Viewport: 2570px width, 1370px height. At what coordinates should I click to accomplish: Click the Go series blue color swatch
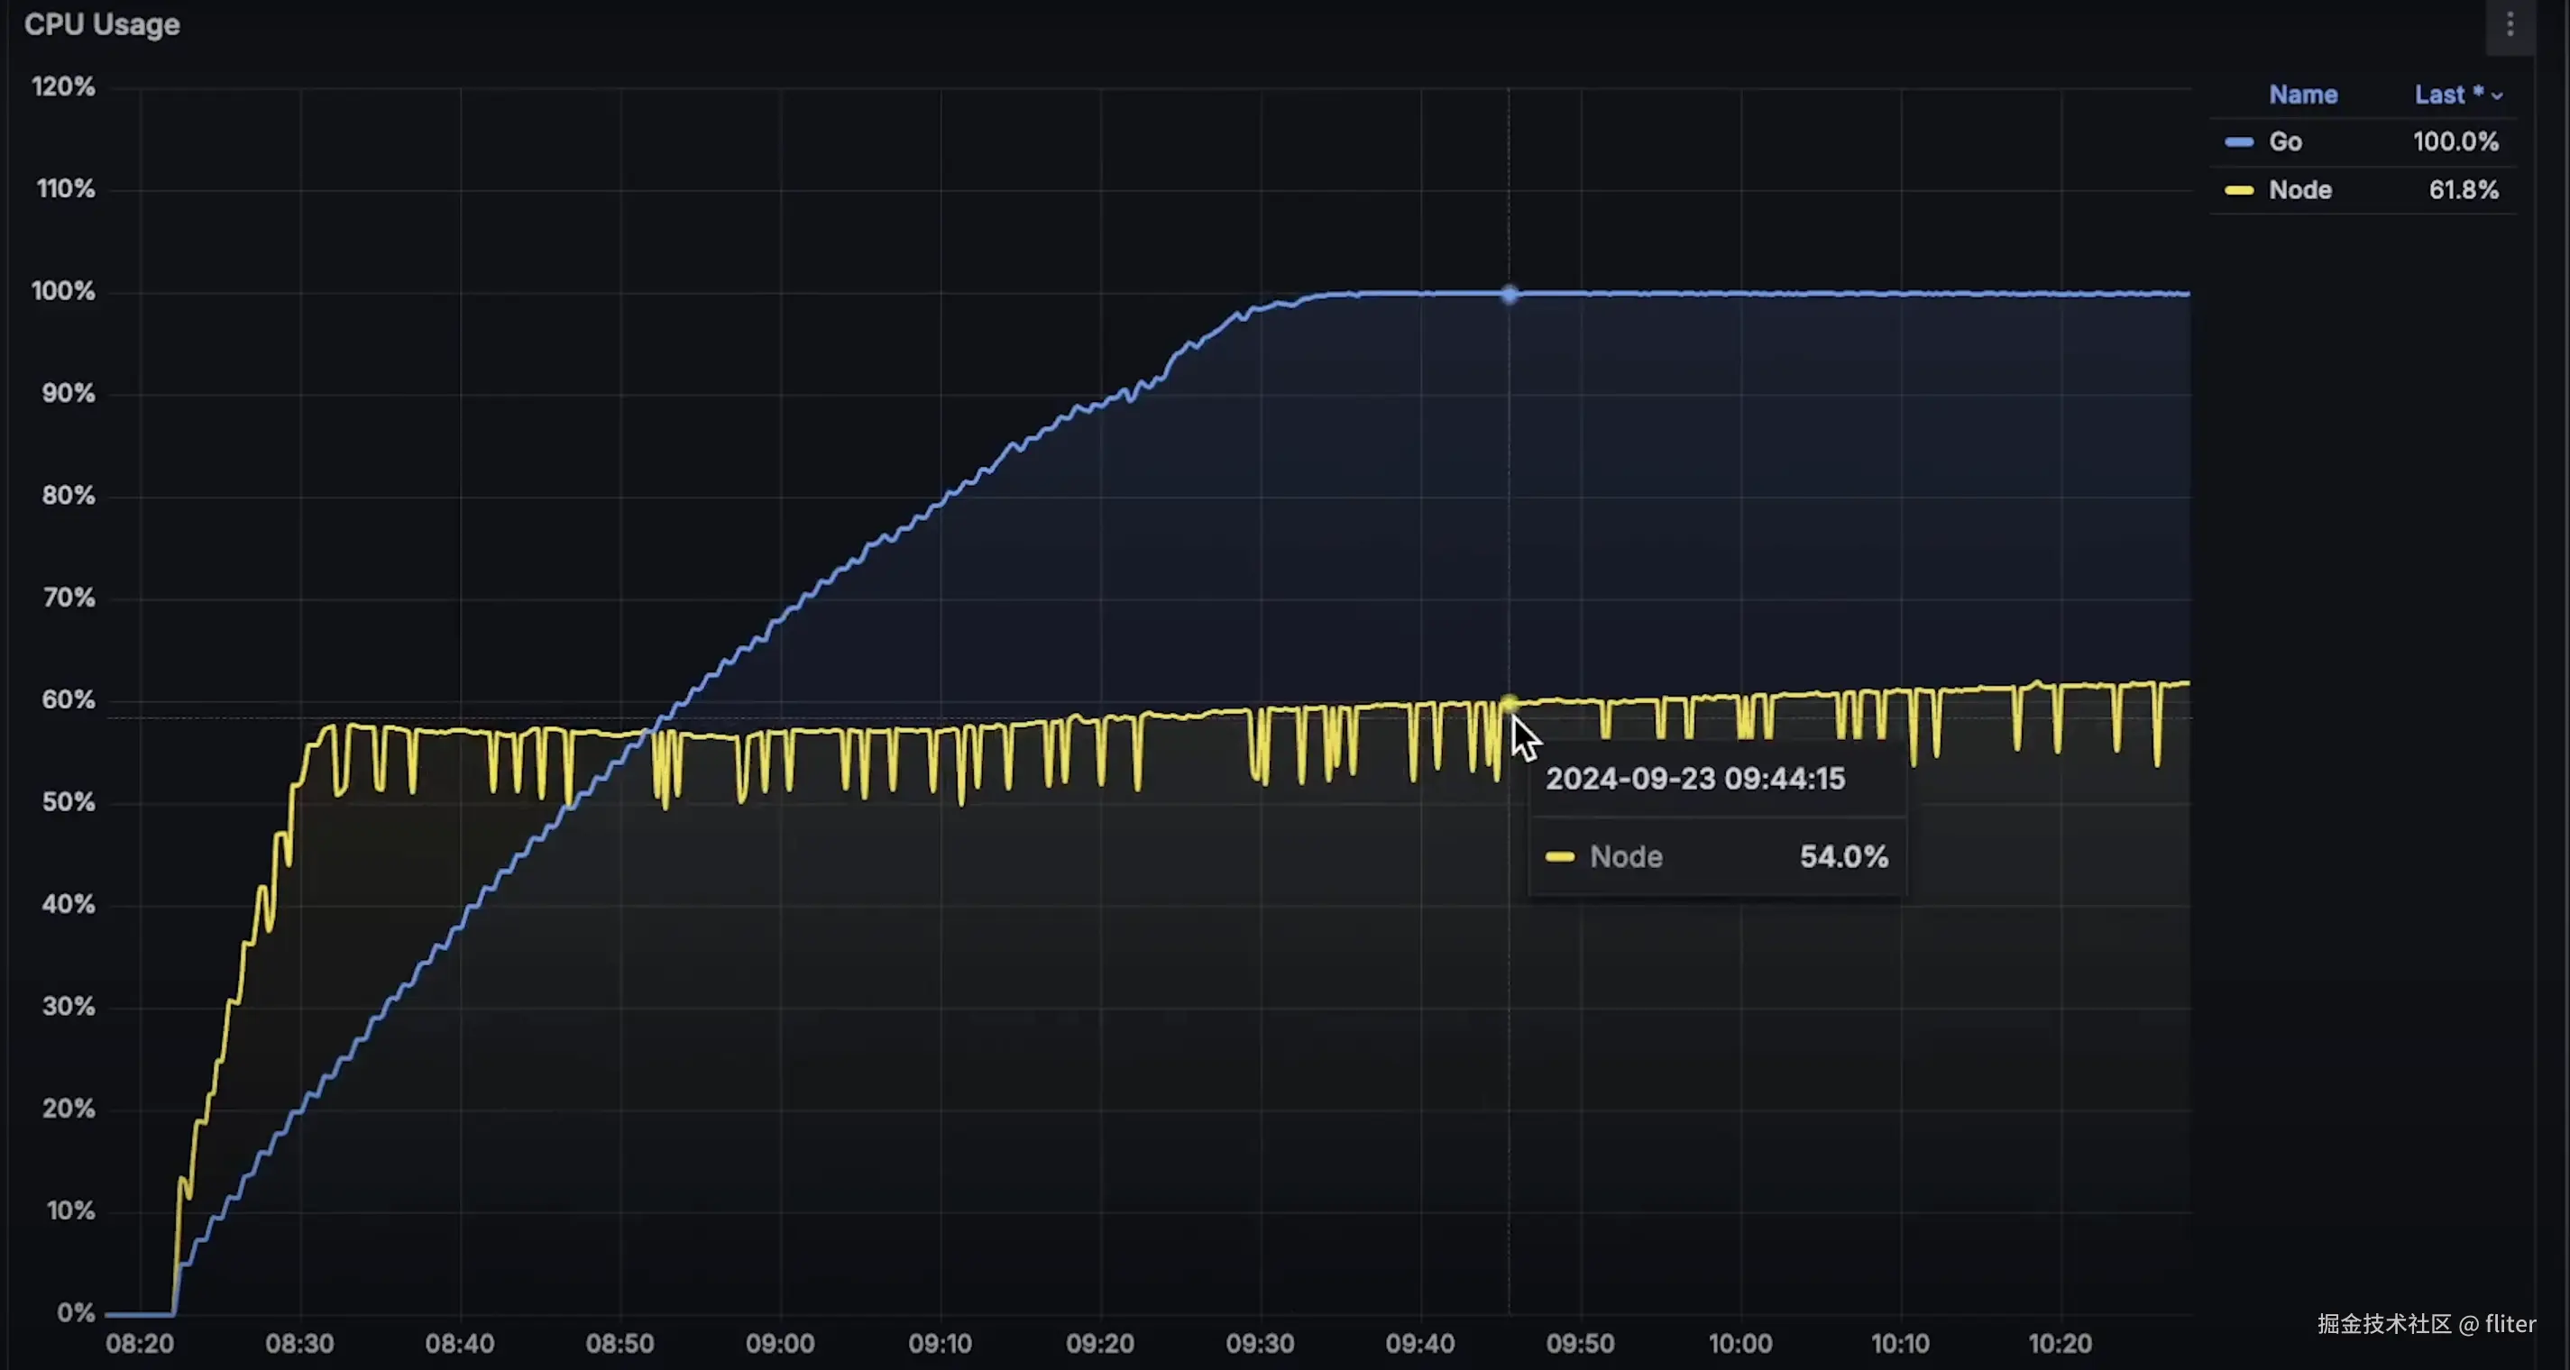[x=2239, y=142]
